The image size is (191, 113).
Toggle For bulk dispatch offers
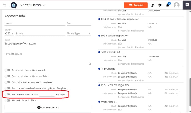(8, 100)
